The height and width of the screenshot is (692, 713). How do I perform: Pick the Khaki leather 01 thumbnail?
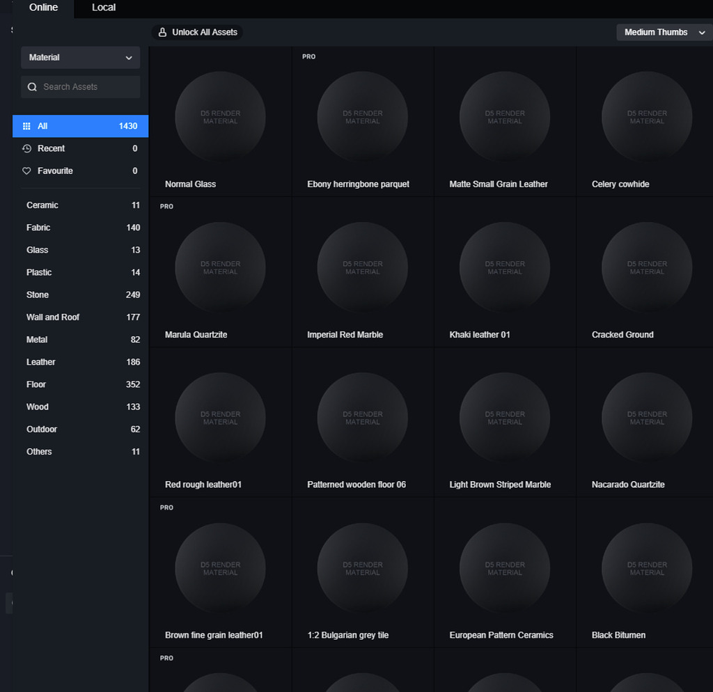[x=505, y=267]
